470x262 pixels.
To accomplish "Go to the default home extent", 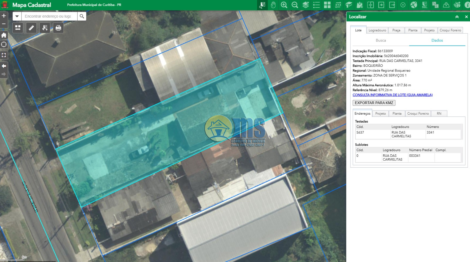I will 4,35.
